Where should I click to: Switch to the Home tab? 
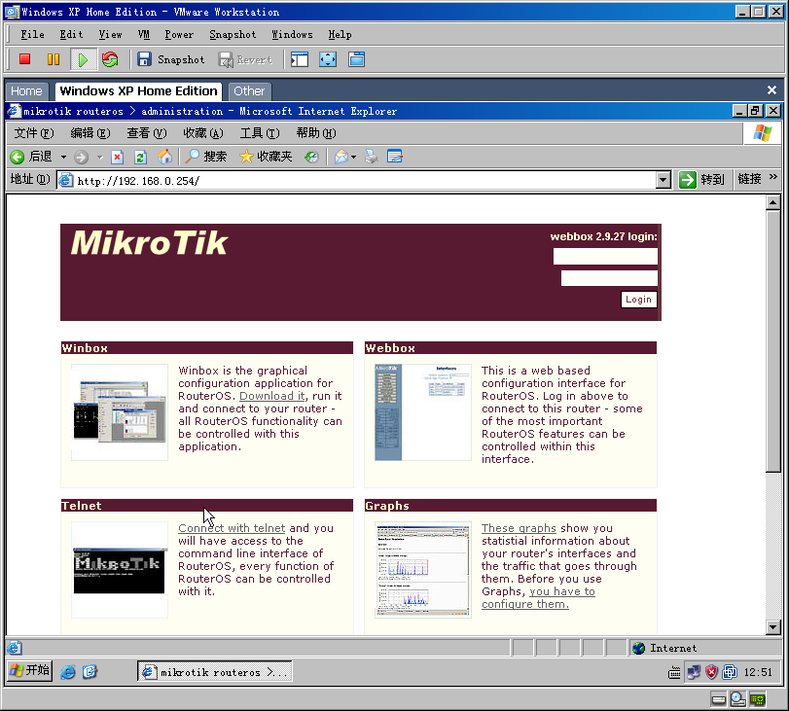click(26, 91)
